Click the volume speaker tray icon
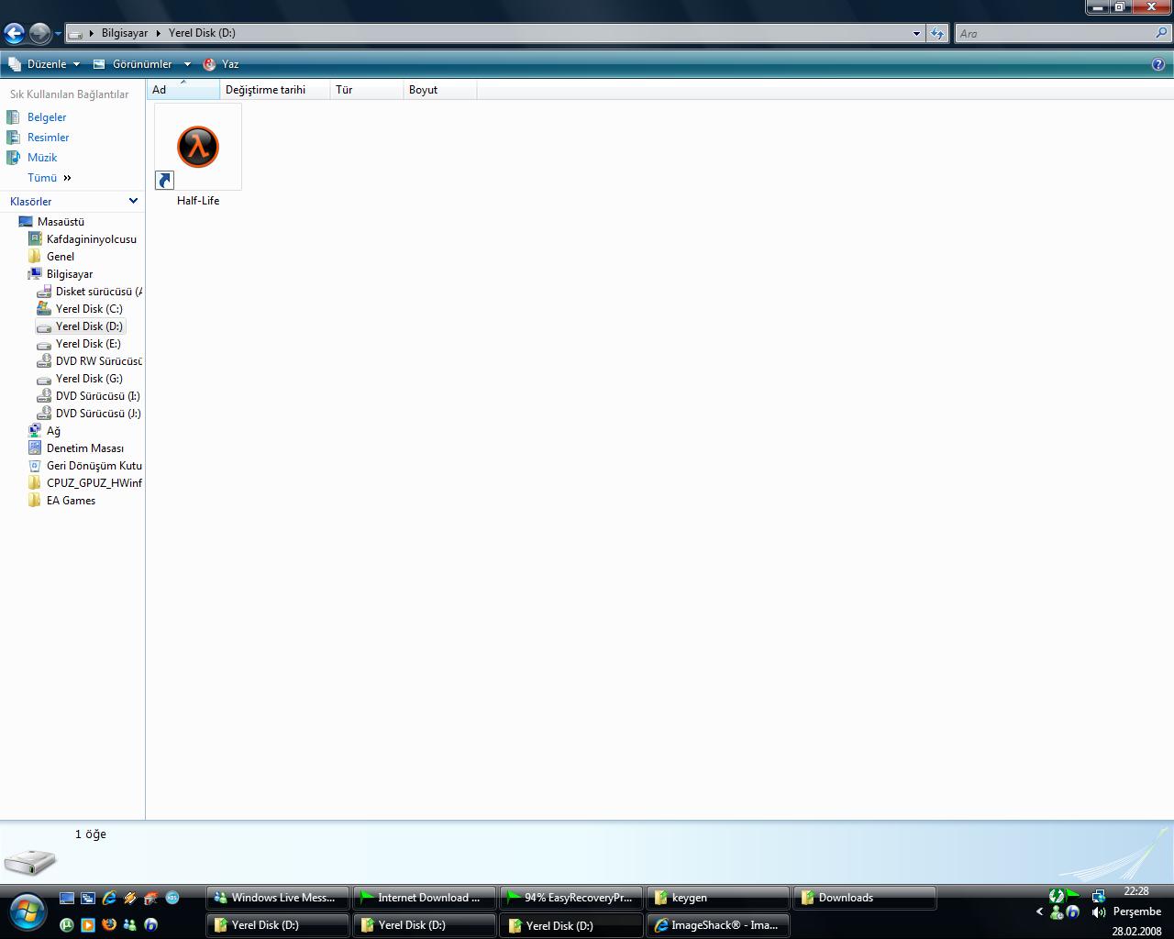 coord(1098,912)
